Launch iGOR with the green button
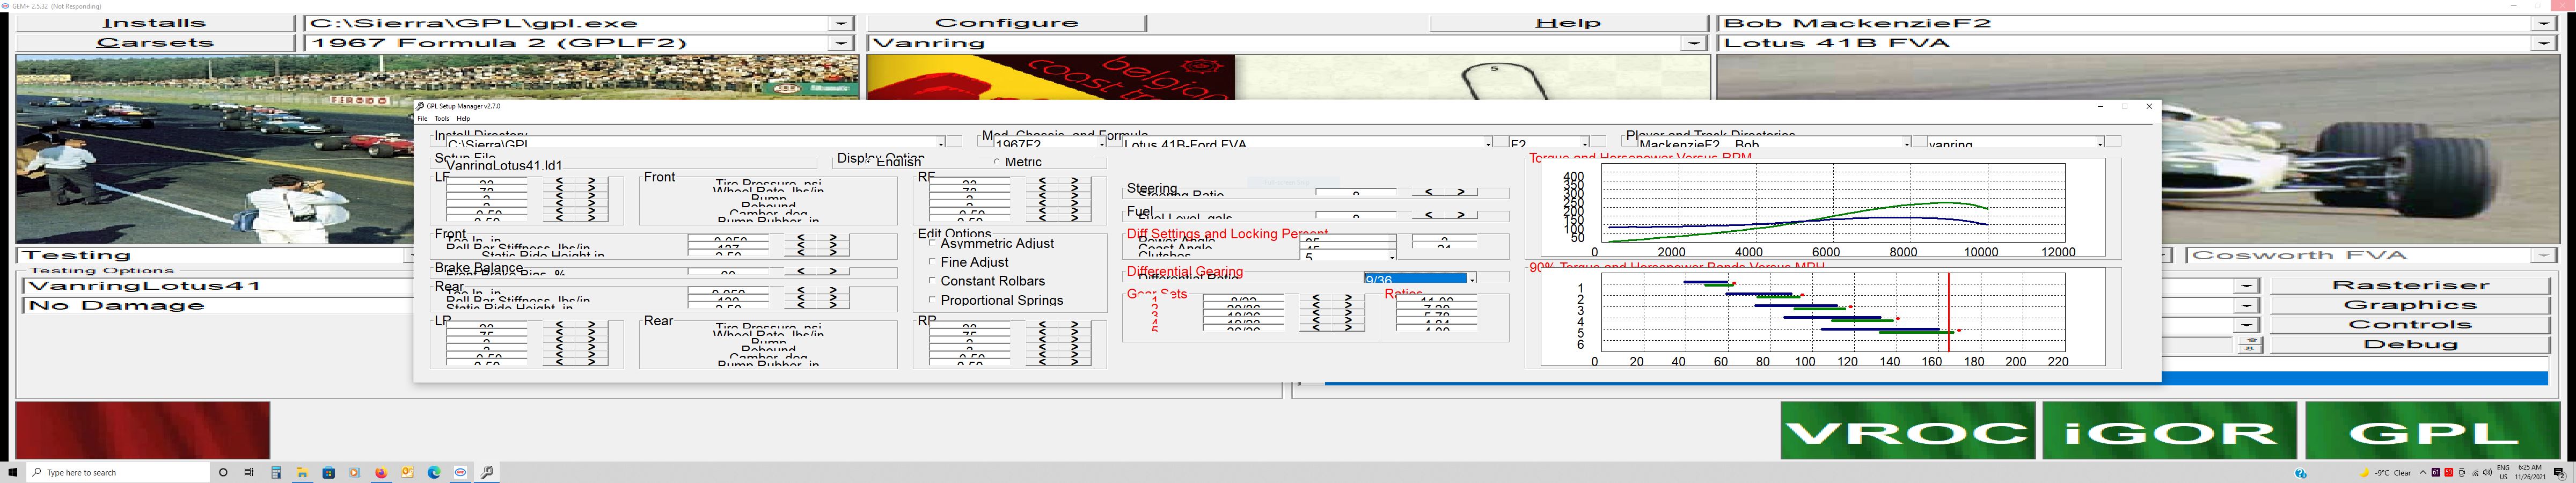 (x=2169, y=431)
